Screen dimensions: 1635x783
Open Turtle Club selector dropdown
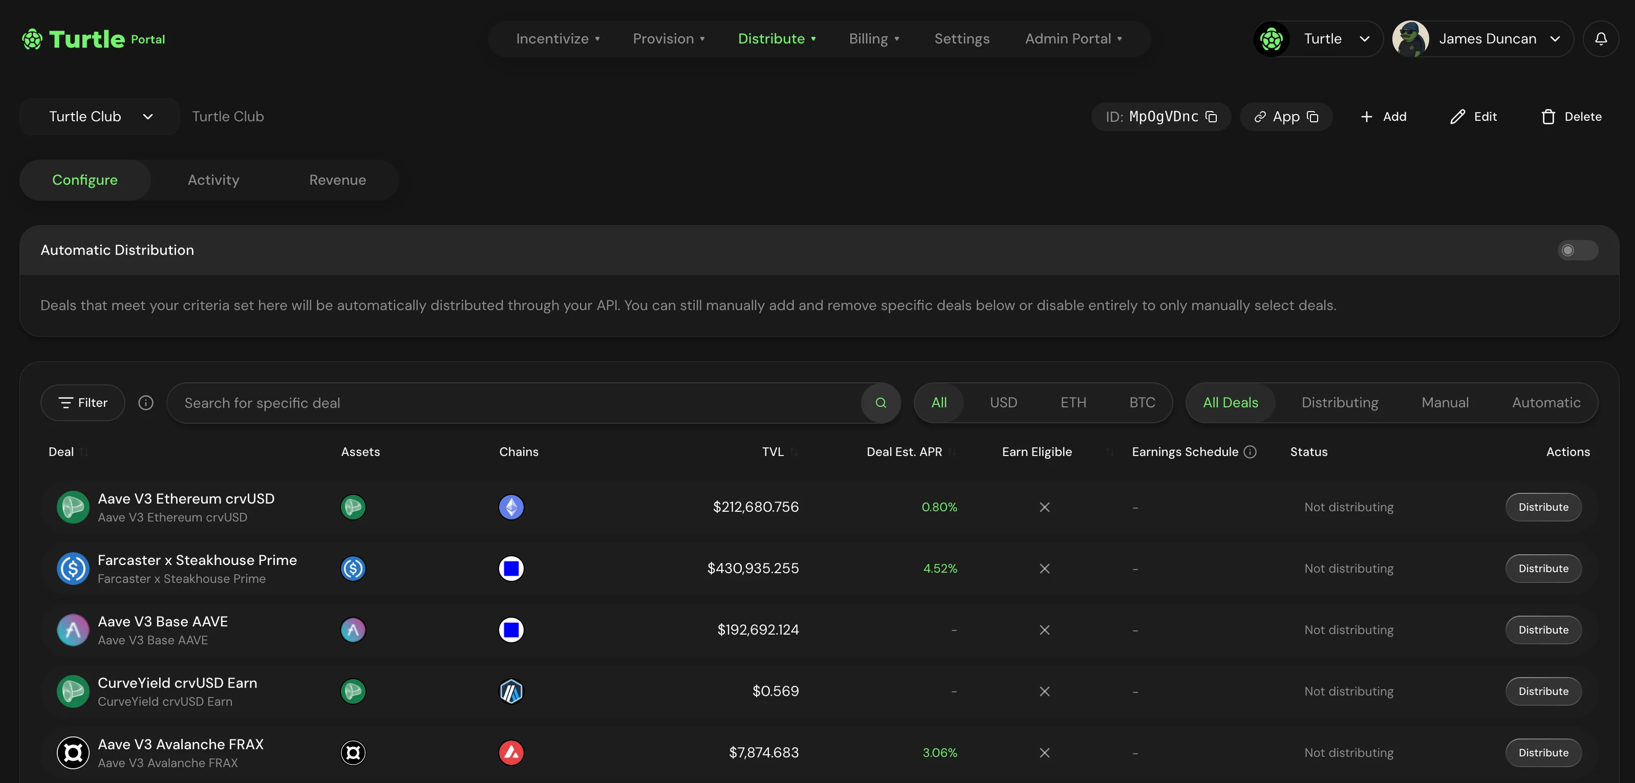click(x=100, y=117)
